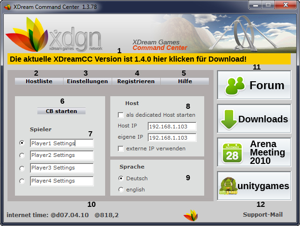Open the Downloads button label

[263, 119]
